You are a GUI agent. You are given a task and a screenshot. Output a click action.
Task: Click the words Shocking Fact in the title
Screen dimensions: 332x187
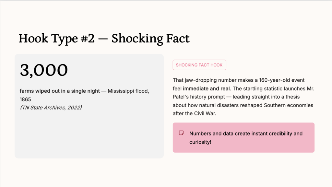150,39
